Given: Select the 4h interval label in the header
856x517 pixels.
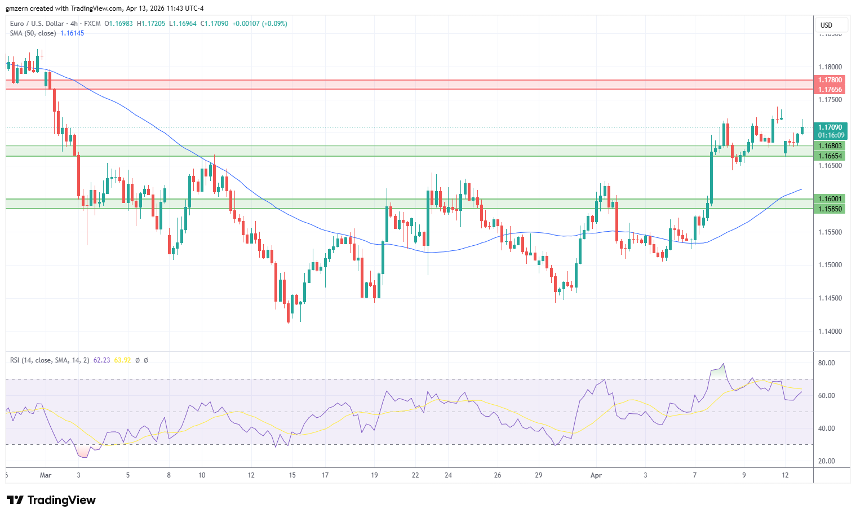Looking at the screenshot, I should click(73, 24).
